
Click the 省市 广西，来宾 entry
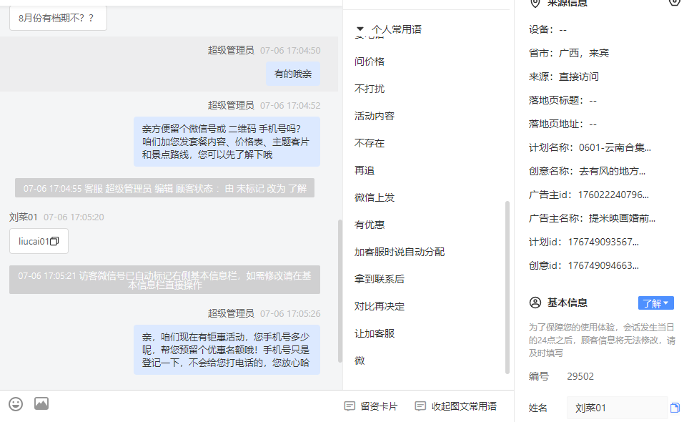point(569,53)
